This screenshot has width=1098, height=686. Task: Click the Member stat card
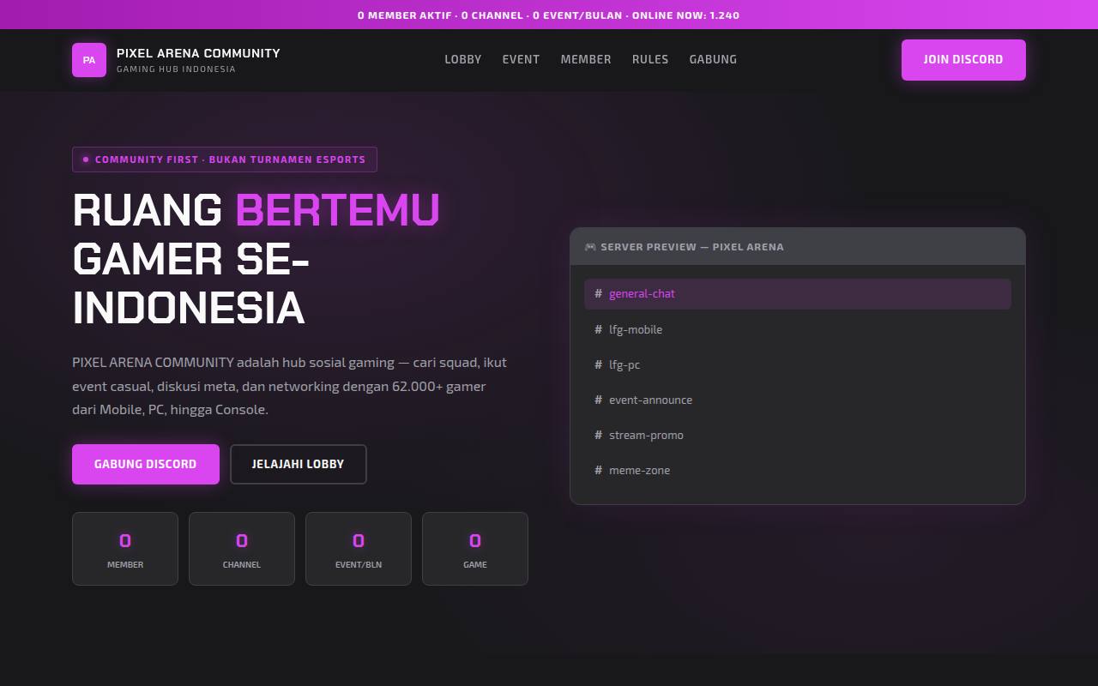[125, 549]
